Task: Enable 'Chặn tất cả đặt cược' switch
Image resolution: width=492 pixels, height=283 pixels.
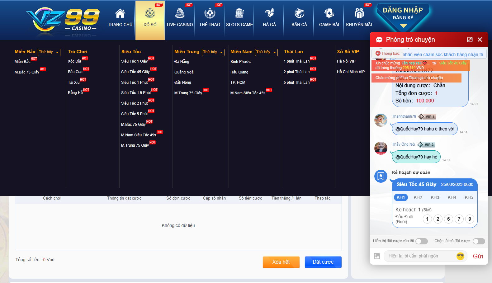Action: click(x=479, y=241)
